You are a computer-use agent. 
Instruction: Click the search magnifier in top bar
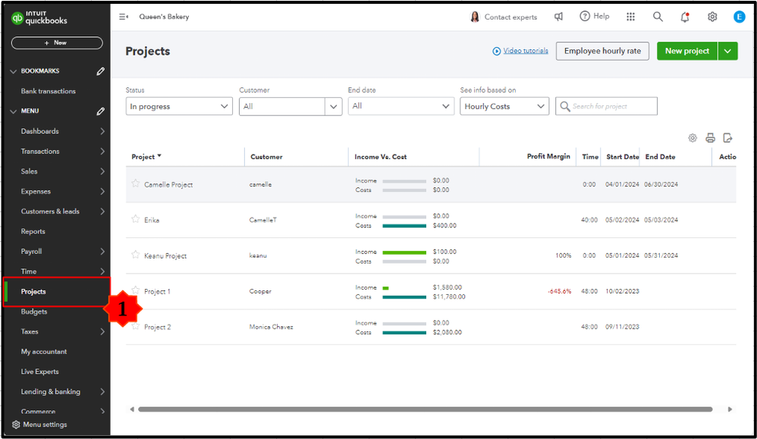click(658, 17)
